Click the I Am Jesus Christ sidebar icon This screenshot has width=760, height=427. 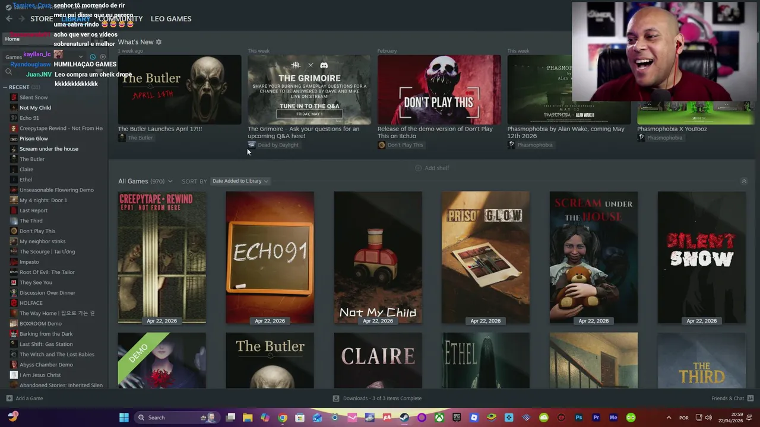click(x=14, y=375)
